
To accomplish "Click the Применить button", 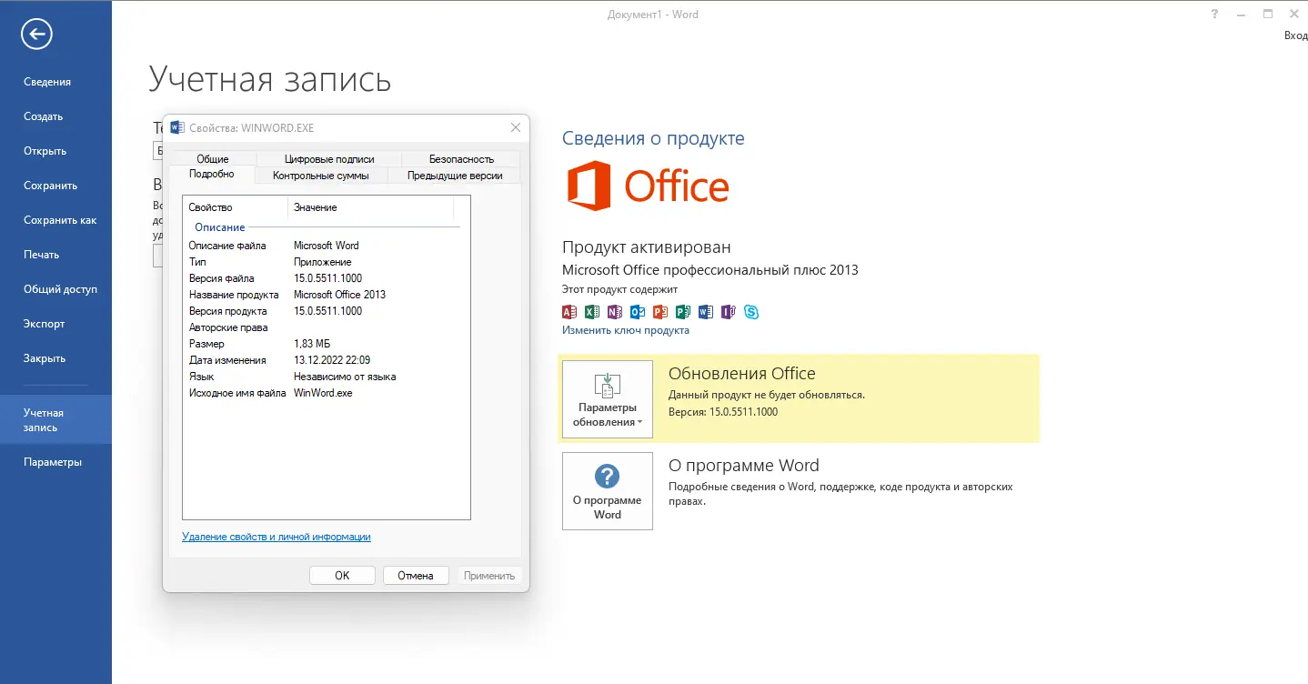I will click(489, 575).
